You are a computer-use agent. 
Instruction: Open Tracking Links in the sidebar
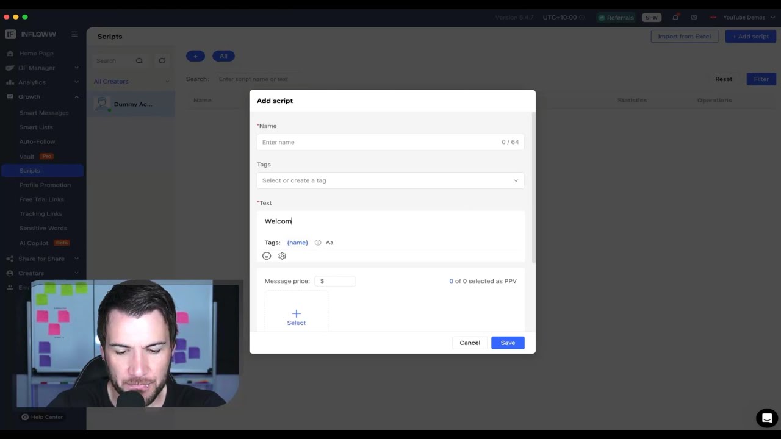coord(40,214)
